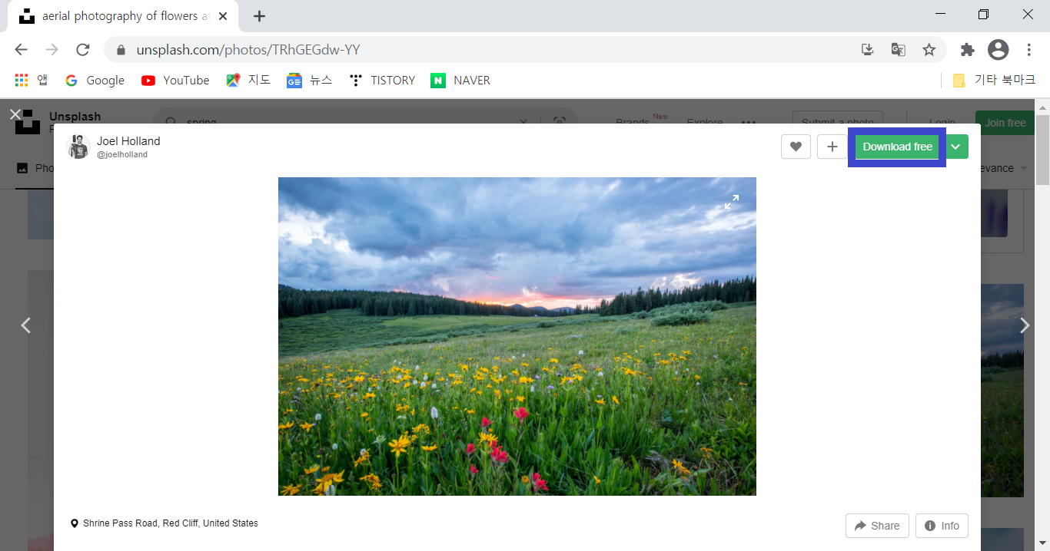Open a new tab with the plus button

[x=259, y=16]
